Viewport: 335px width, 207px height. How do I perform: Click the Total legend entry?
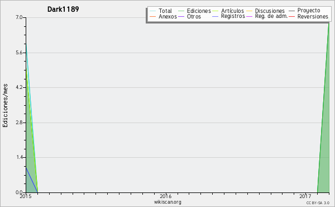(x=161, y=11)
